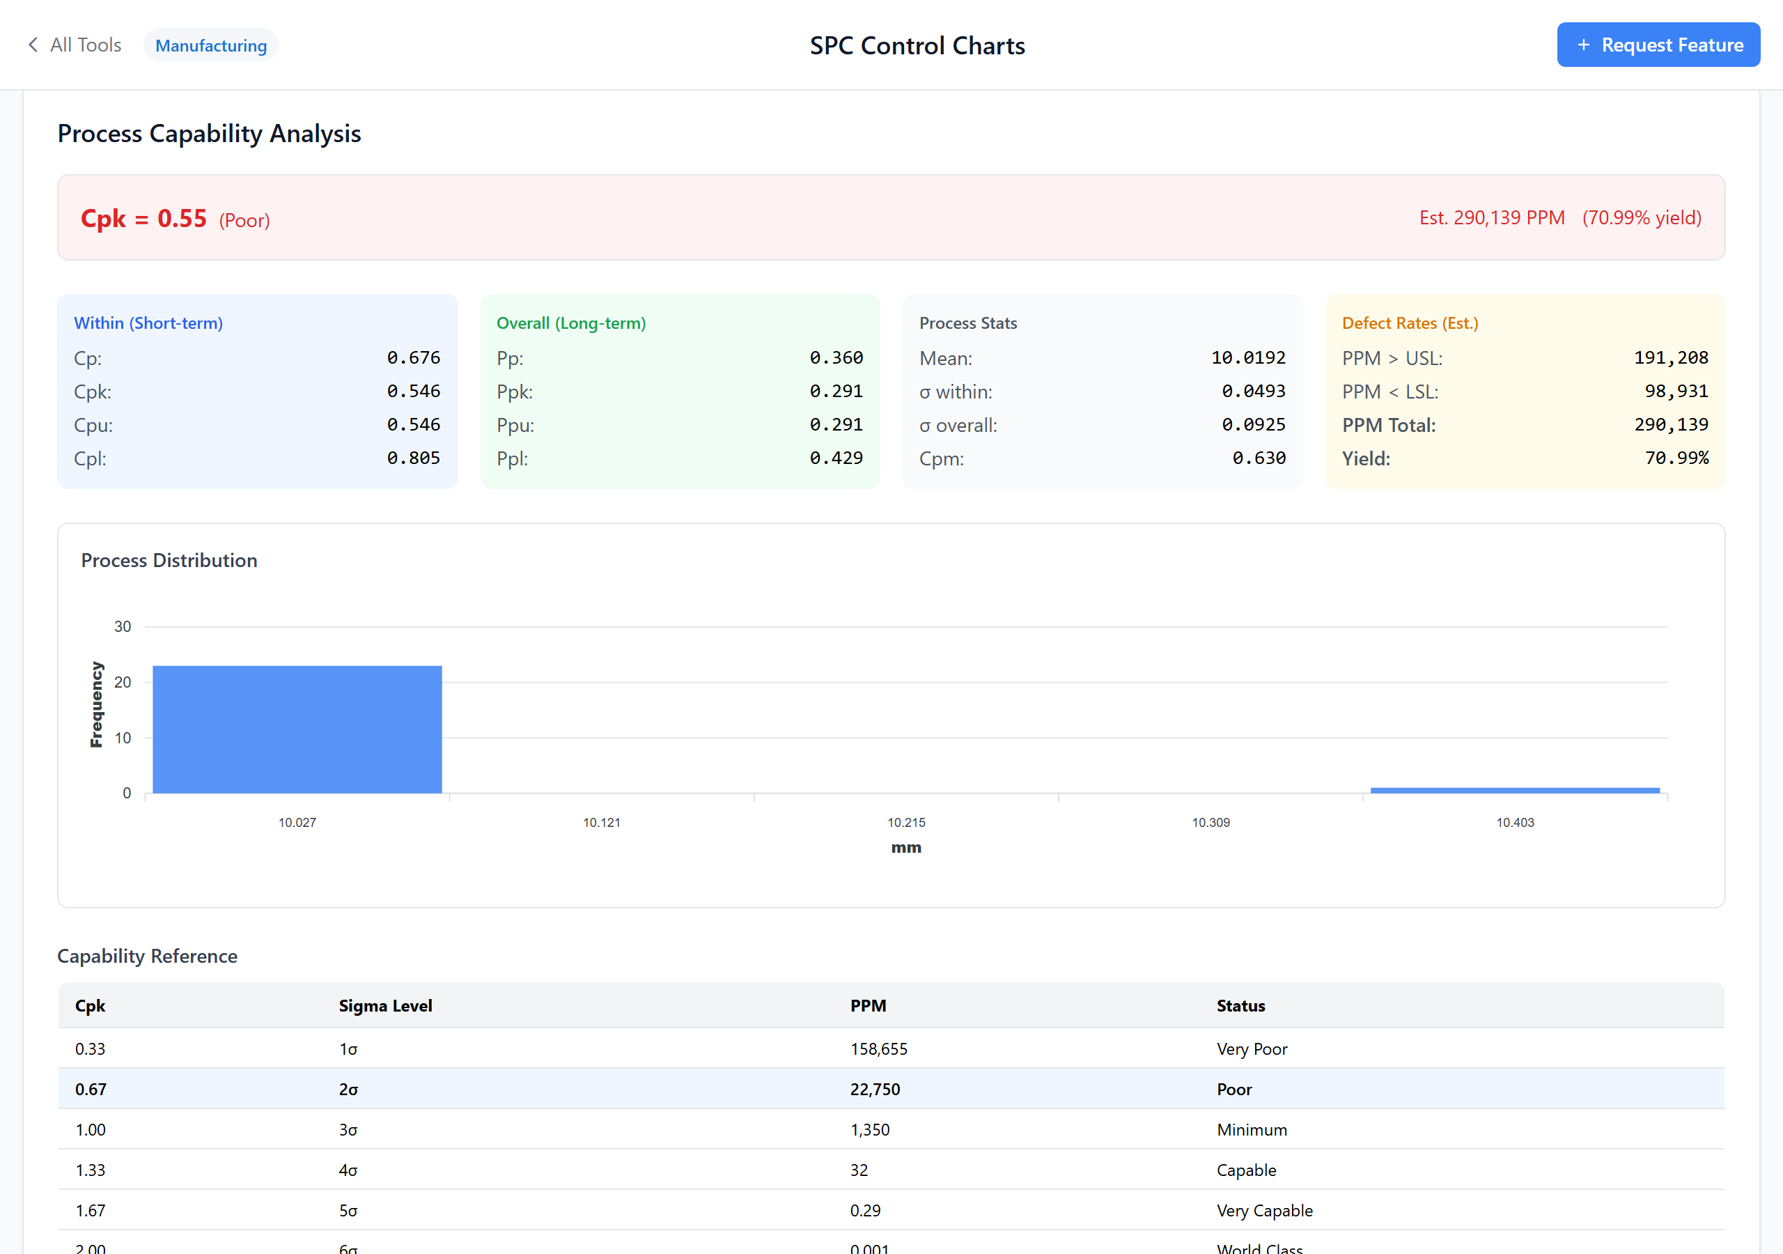Click the Defect Rates (Est.) card heading
Screen dimensions: 1783x1254
click(x=1410, y=323)
